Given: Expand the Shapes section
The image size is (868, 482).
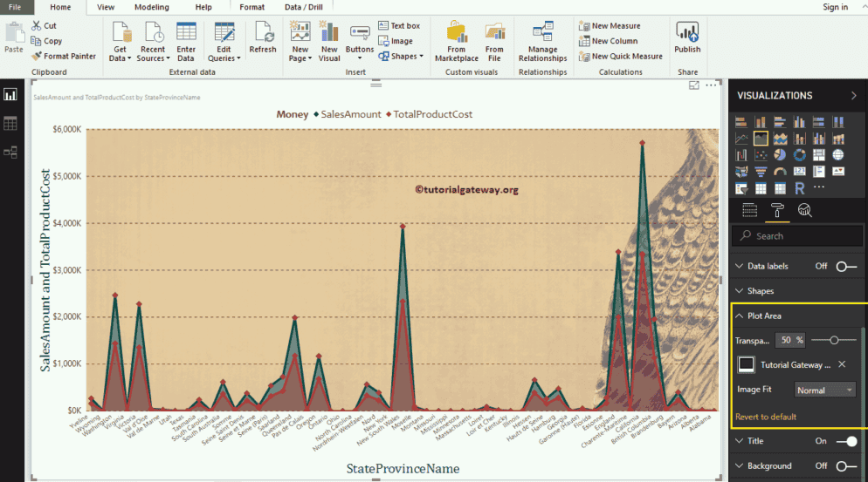Looking at the screenshot, I should [x=739, y=291].
